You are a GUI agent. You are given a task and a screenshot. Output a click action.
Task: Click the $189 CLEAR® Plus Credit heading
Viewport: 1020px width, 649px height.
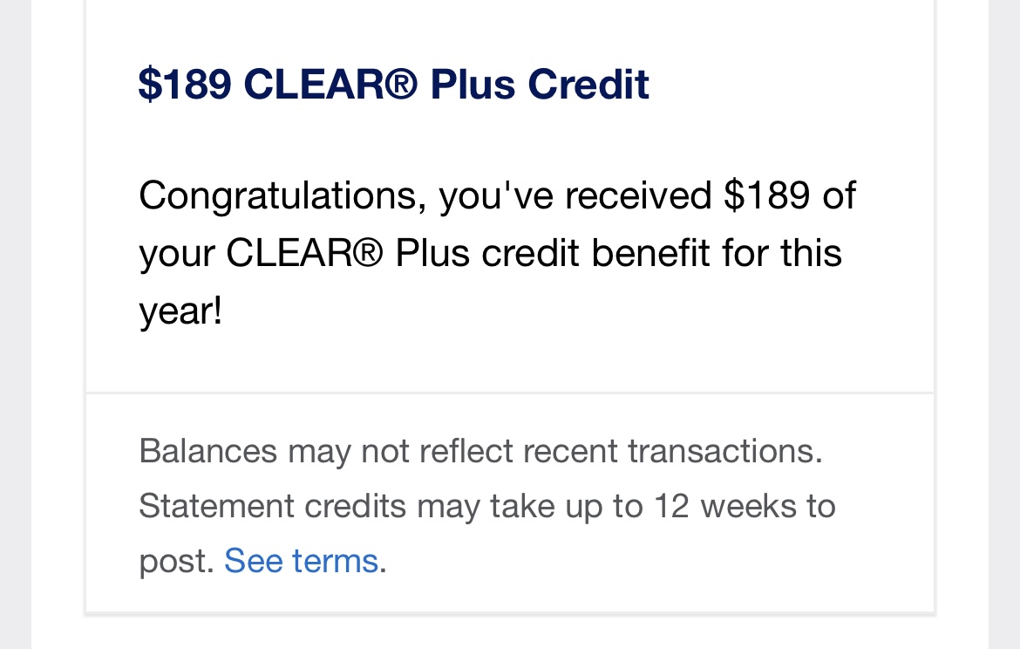point(393,85)
